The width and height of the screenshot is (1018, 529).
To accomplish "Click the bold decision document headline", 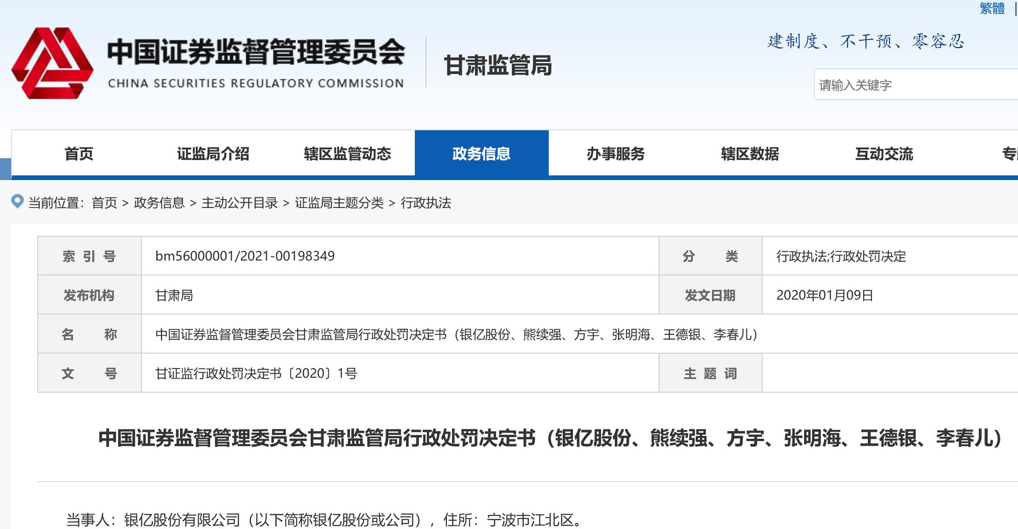I will 550,438.
